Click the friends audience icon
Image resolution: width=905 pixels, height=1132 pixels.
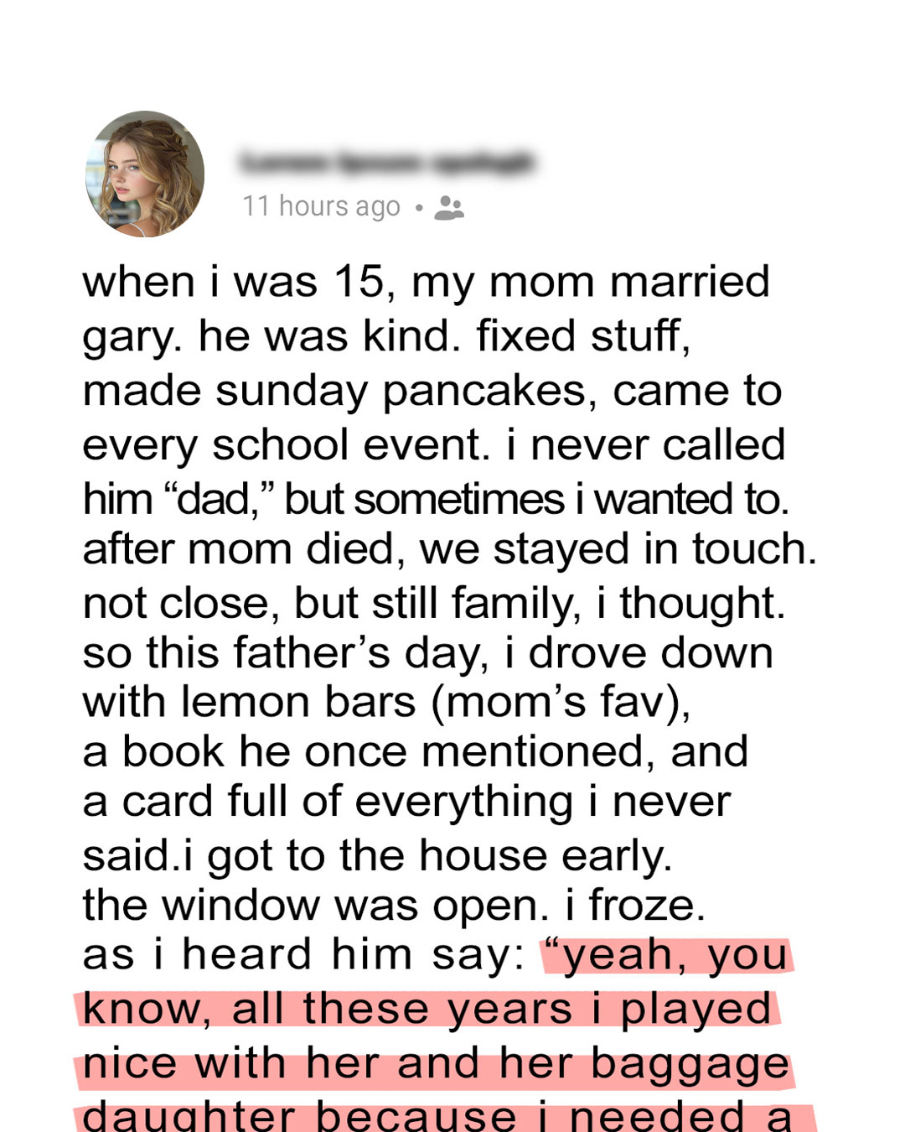(449, 207)
